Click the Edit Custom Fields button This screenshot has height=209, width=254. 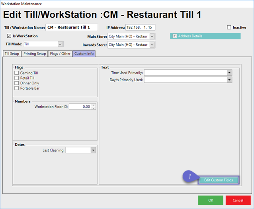tap(218, 180)
